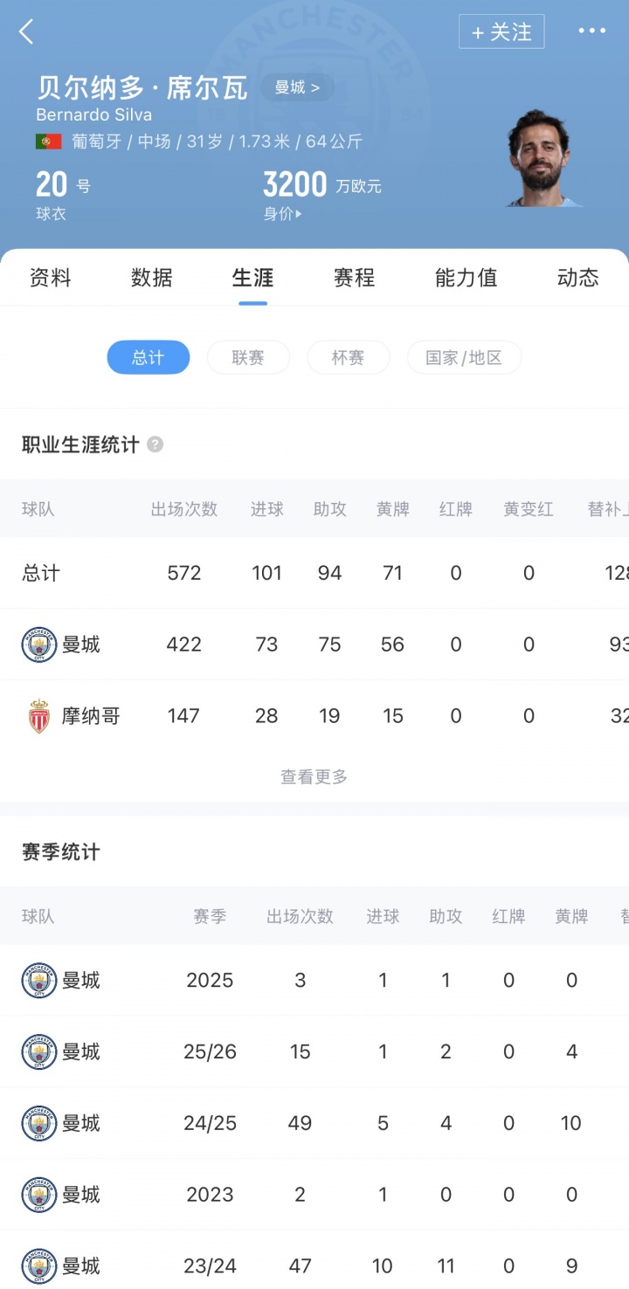
Task: Tap the + 关注 follow button
Action: click(x=501, y=32)
